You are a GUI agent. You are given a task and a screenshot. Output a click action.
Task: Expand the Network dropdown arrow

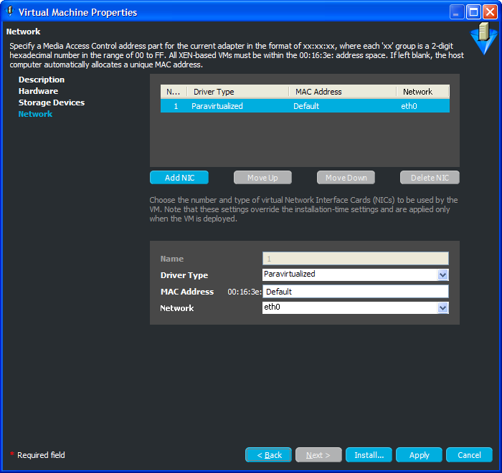[x=442, y=308]
